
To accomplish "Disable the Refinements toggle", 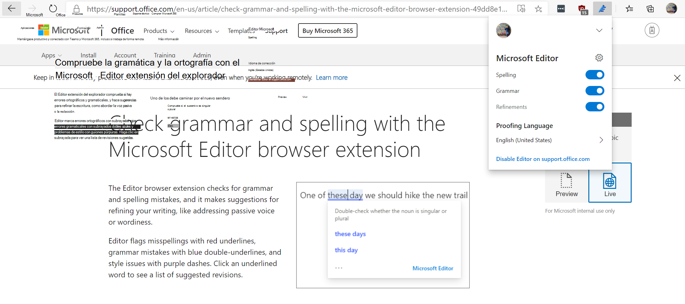I will (x=595, y=107).
